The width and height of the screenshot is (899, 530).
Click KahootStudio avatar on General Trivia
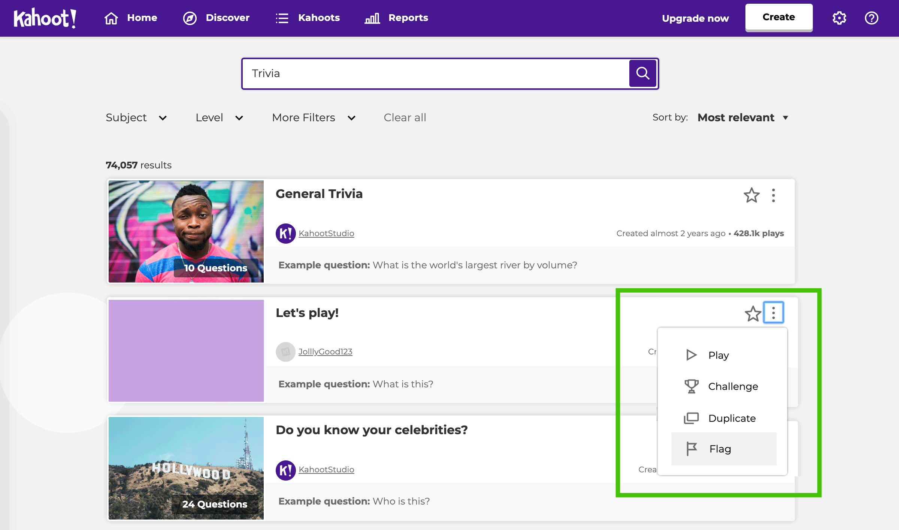click(x=286, y=234)
